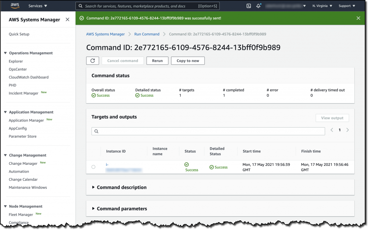Click the search magnifier in Targets and outputs
Viewport: 368px width, 230px height.
96,131
